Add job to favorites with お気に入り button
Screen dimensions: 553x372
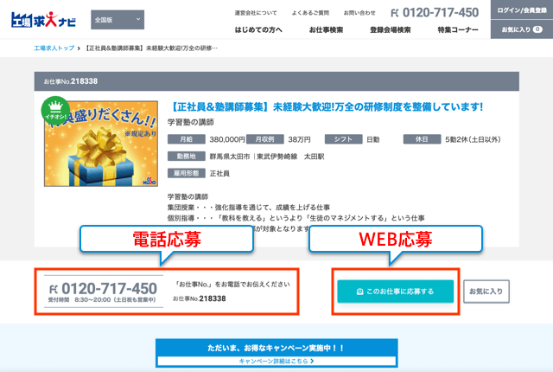click(486, 292)
